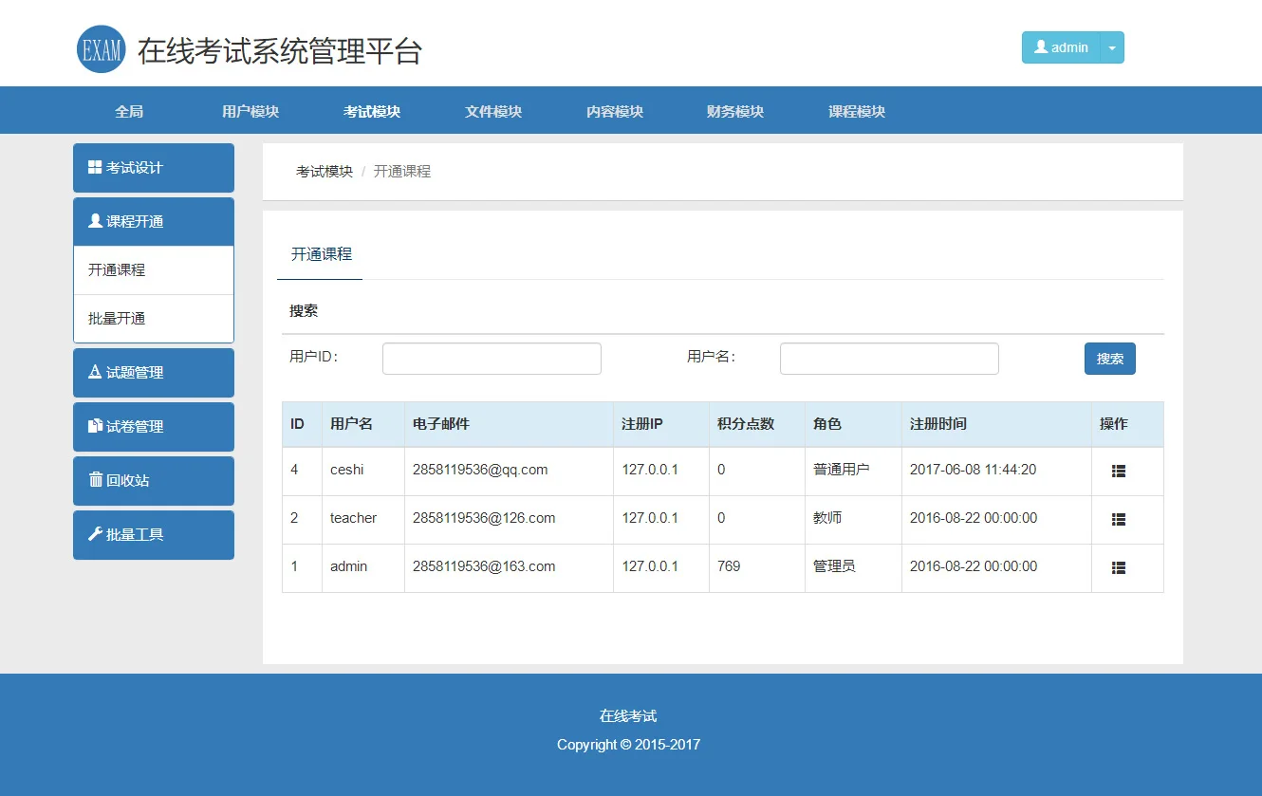Select the 开通课程 tab
1262x796 pixels.
coord(319,253)
